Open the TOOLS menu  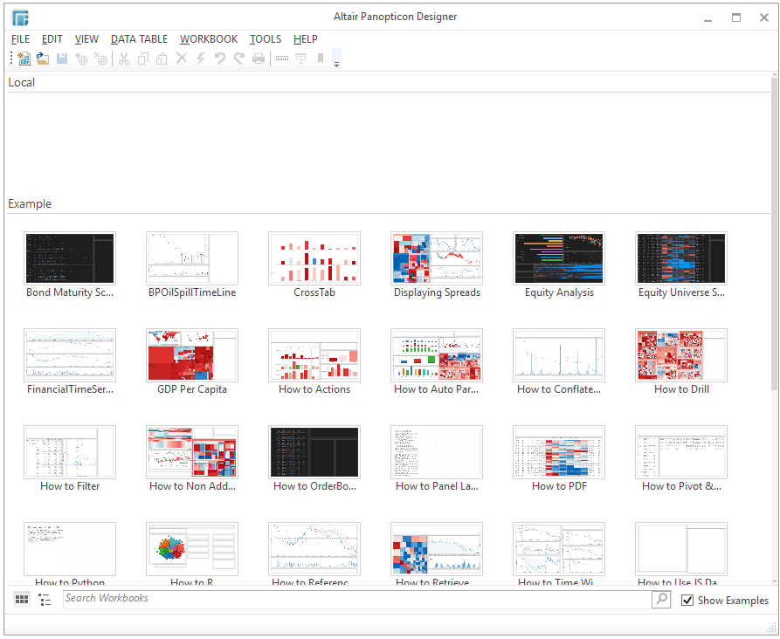(x=266, y=38)
